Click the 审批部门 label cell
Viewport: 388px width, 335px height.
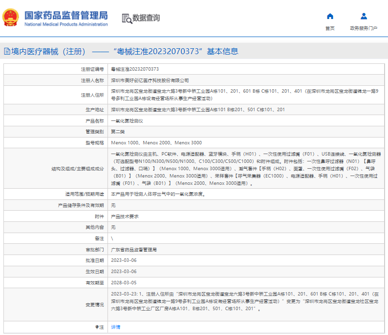coord(56,250)
